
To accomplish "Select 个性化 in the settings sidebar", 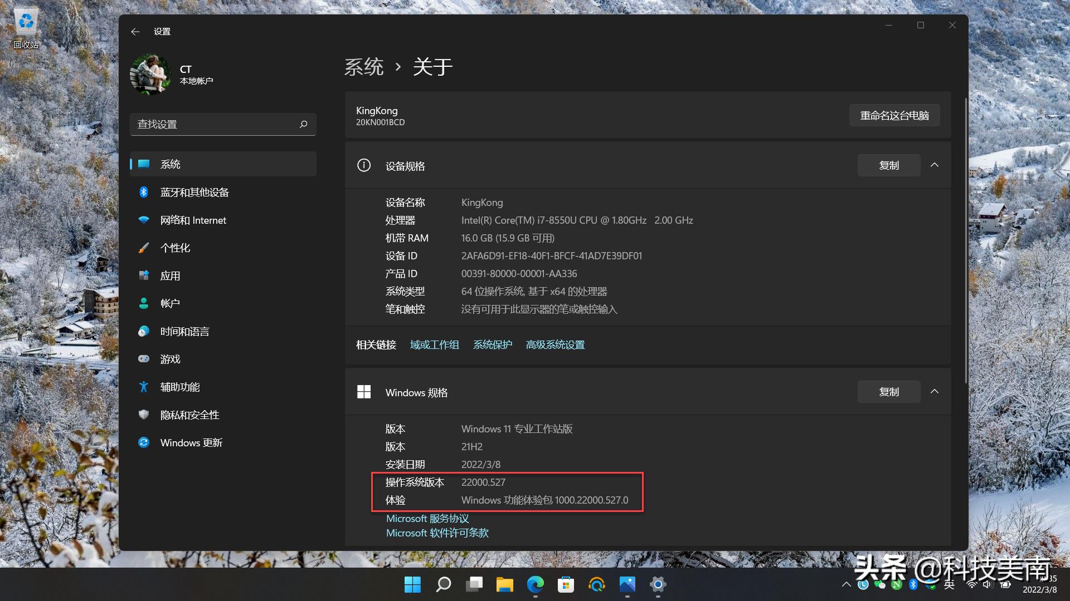I will [x=176, y=248].
